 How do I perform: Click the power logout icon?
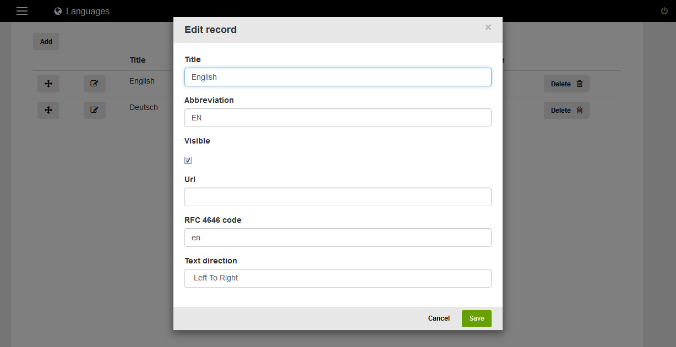click(x=664, y=11)
